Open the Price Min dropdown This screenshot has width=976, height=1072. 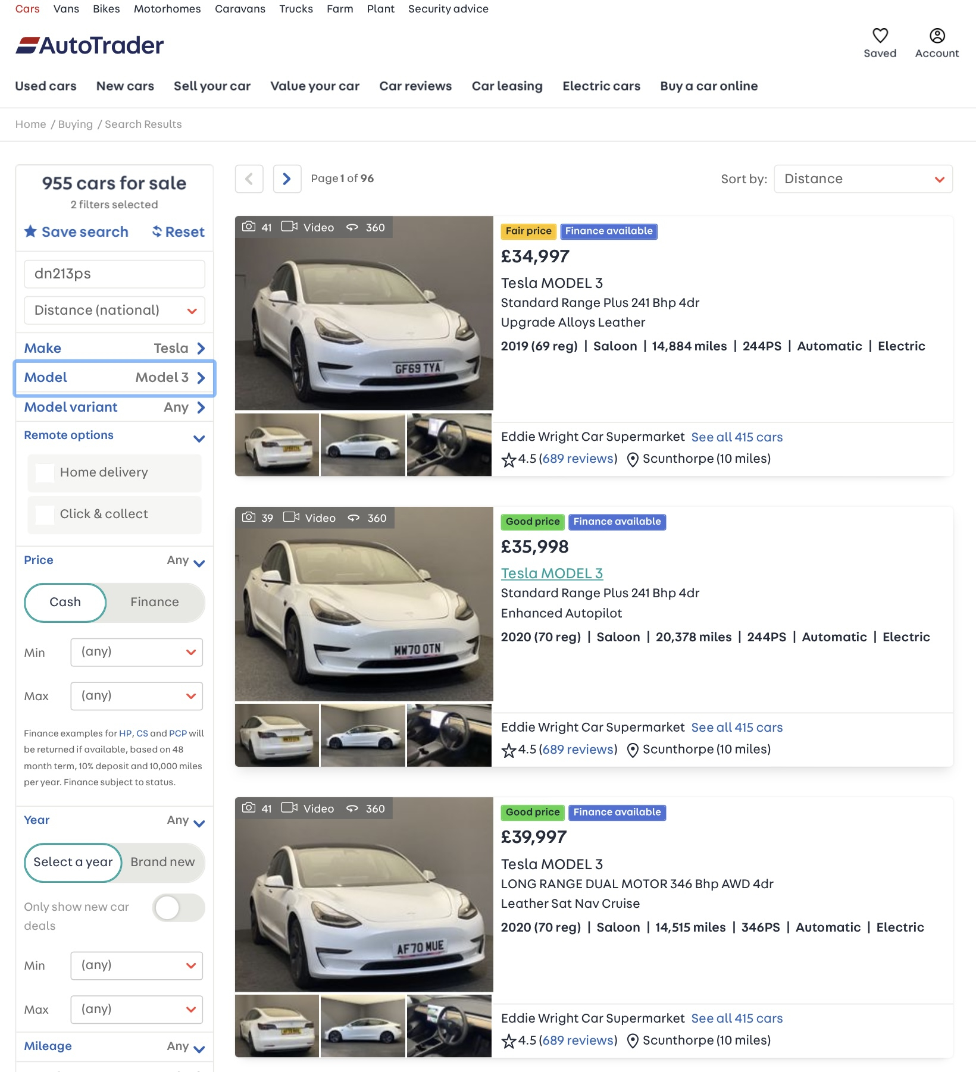coord(137,652)
